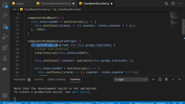Screen dimensions: 185x104
Task: Click line number 16 in gutter
Action: (x=17, y=41)
